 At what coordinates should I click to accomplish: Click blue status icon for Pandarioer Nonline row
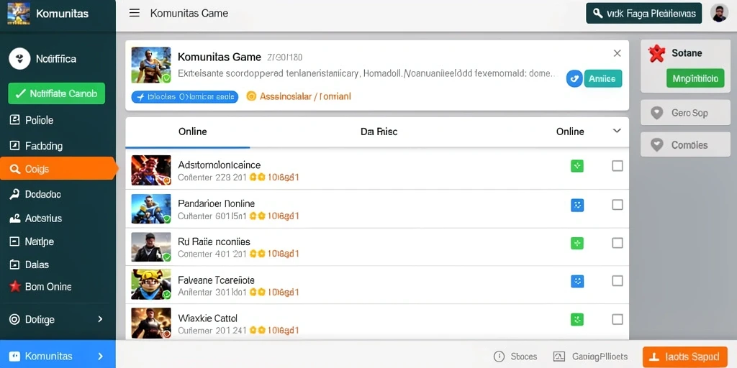click(577, 205)
